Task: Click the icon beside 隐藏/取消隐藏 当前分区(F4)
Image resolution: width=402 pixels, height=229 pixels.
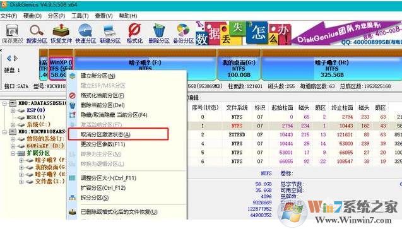Action: [73, 115]
